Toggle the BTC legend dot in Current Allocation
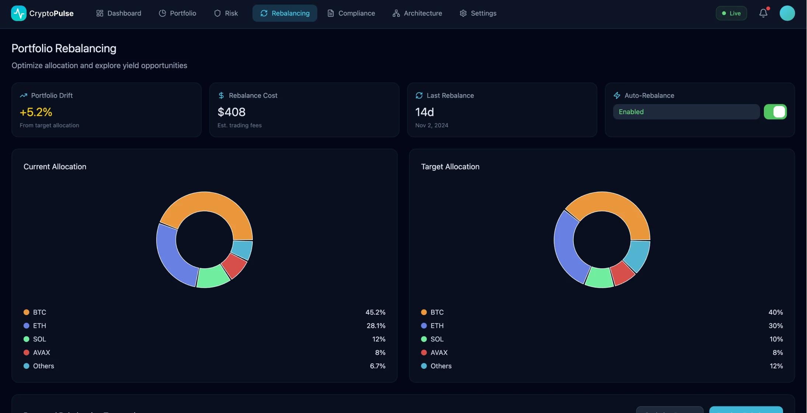 tap(26, 312)
